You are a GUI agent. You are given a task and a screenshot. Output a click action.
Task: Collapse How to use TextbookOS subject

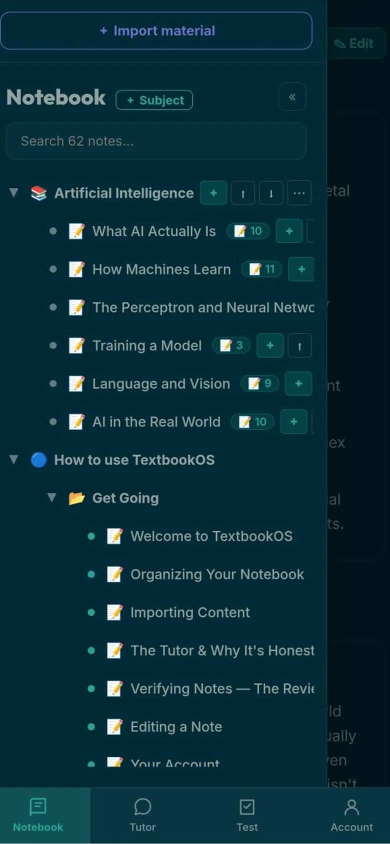point(14,459)
